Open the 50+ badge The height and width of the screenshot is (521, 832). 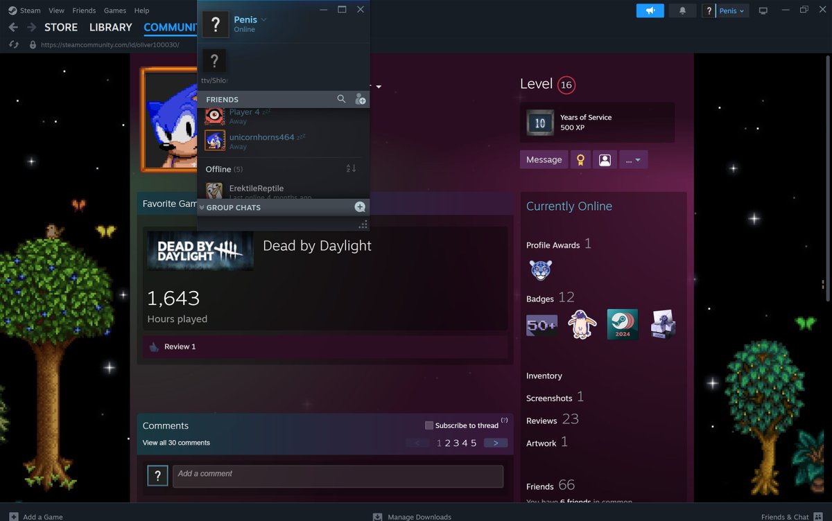point(541,324)
